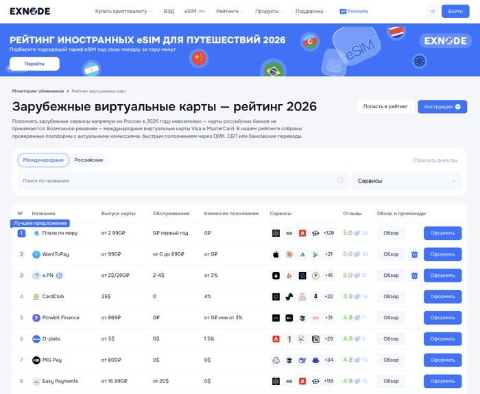Click Google Play icon in WantToPay row
This screenshot has width=480, height=394.
point(315,254)
